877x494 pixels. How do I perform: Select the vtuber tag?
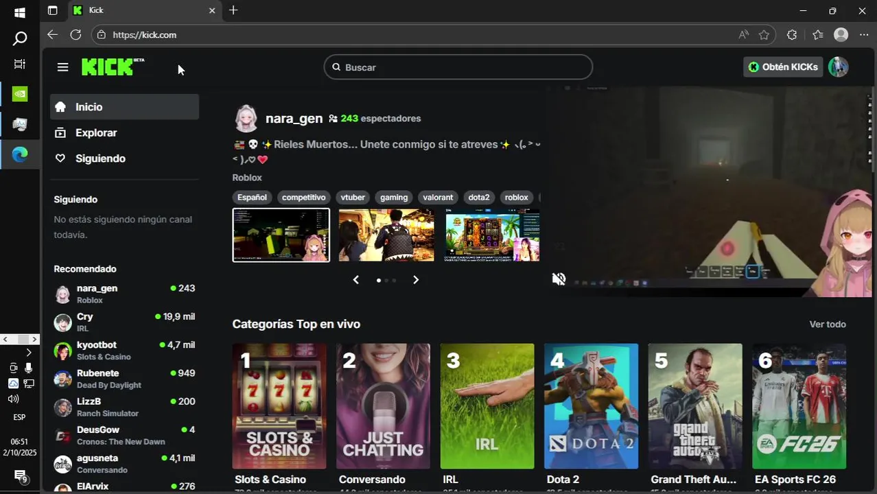[353, 198]
